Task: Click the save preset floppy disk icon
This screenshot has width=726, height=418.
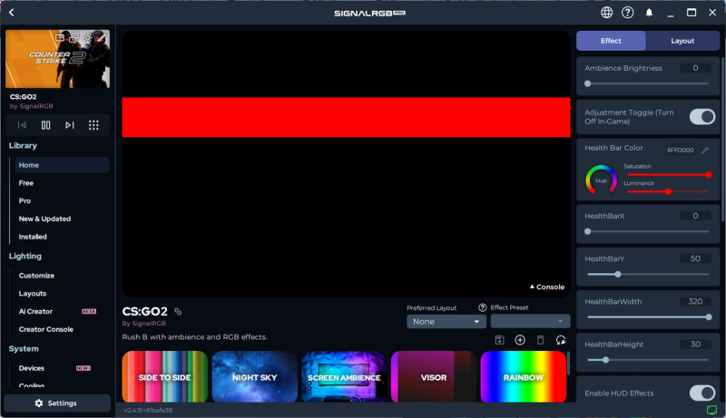Action: [499, 340]
